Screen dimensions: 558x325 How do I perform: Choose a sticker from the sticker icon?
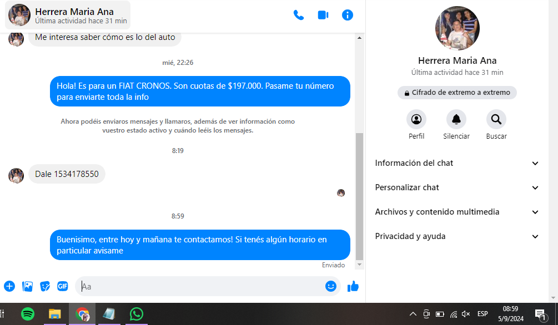click(45, 286)
